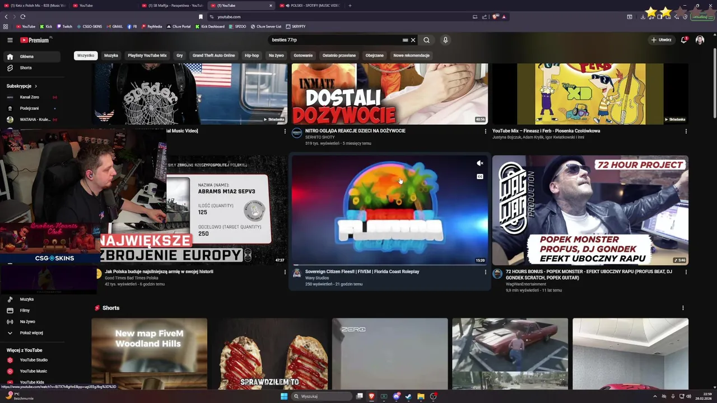This screenshot has width=717, height=403.
Task: Click the Wyszukaj taskbar search box
Action: pyautogui.click(x=322, y=396)
